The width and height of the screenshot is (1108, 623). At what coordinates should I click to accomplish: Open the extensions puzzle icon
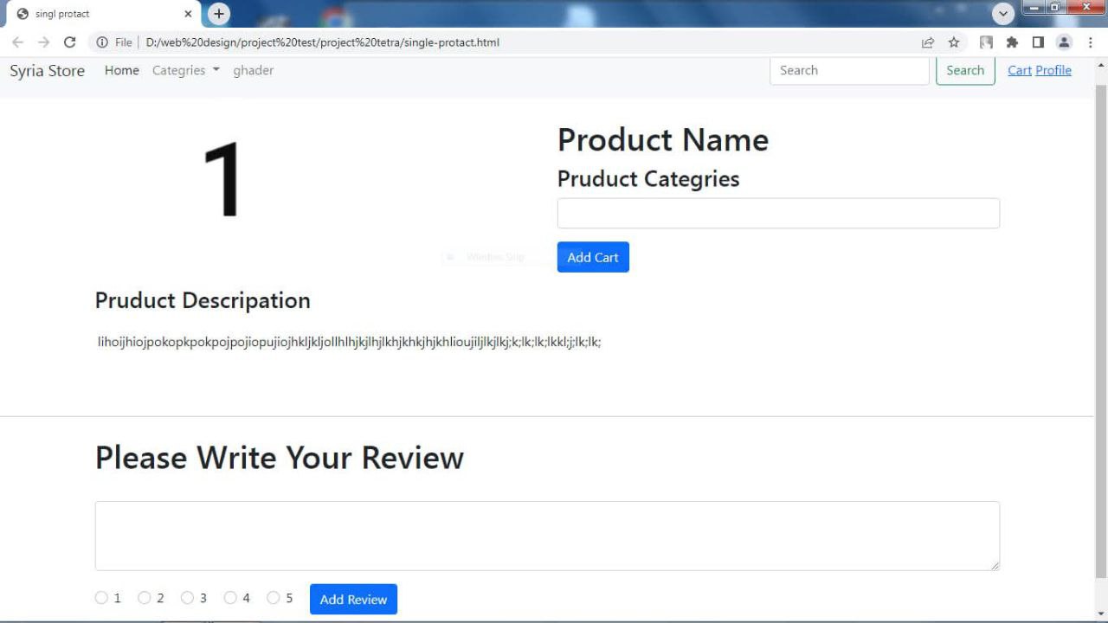point(1012,42)
